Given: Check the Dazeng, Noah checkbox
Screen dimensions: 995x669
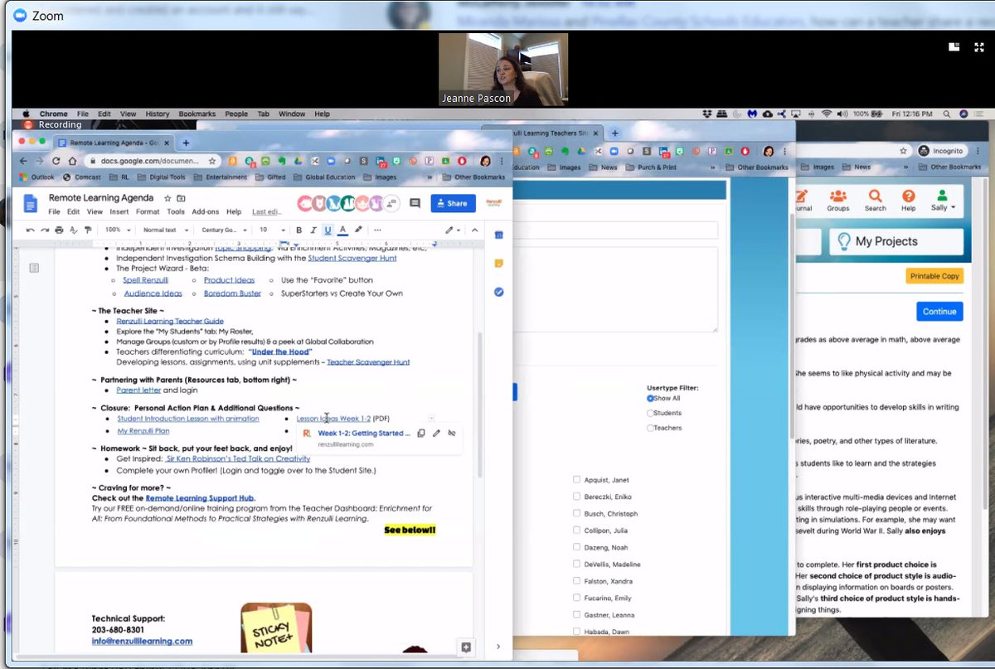Looking at the screenshot, I should coord(576,547).
